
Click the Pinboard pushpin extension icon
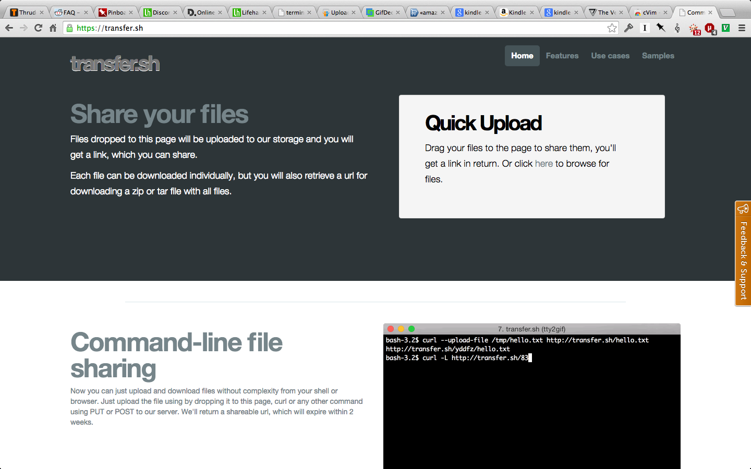pyautogui.click(x=661, y=28)
